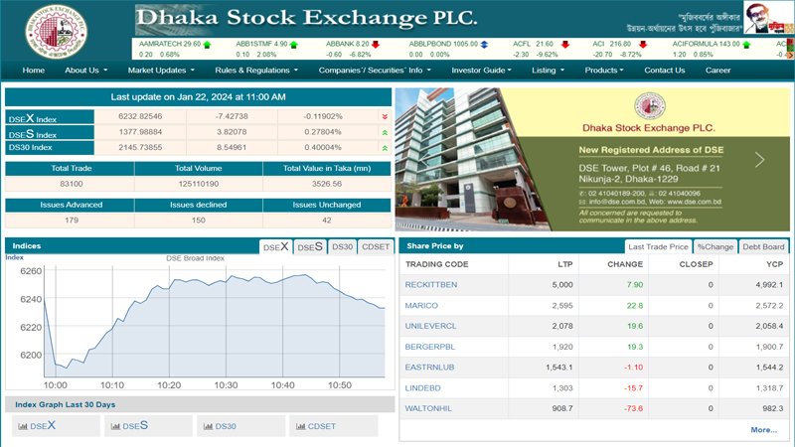Open the Debt Board tab
795x447 pixels.
point(763,247)
